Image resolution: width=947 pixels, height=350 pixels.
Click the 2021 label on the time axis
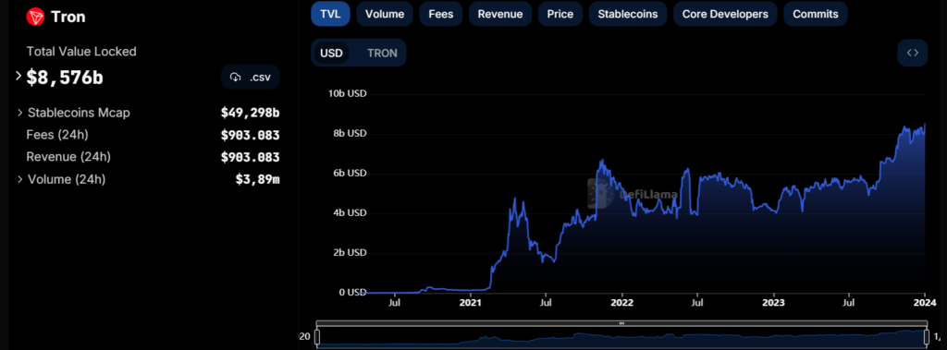point(470,302)
